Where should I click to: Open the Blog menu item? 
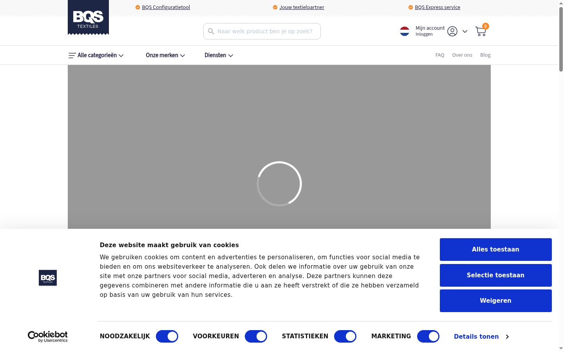point(485,55)
